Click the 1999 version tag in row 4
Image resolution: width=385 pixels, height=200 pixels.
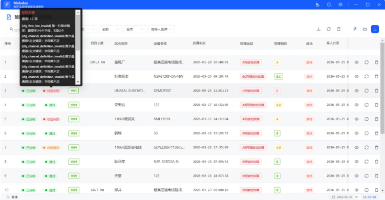74,105
